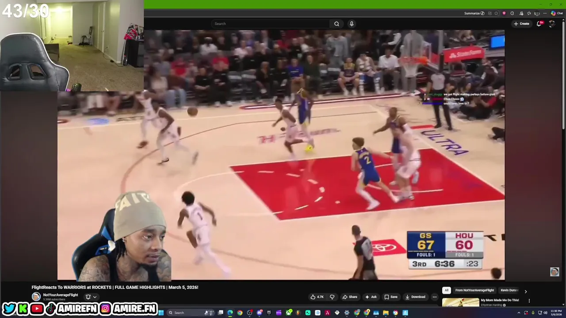Viewport: 566px width, 318px height.
Task: Open Task View on the taskbar
Action: click(x=220, y=313)
